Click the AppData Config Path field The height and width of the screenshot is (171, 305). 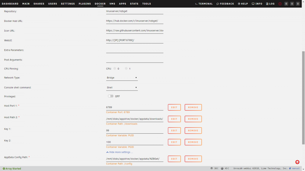click(x=135, y=159)
